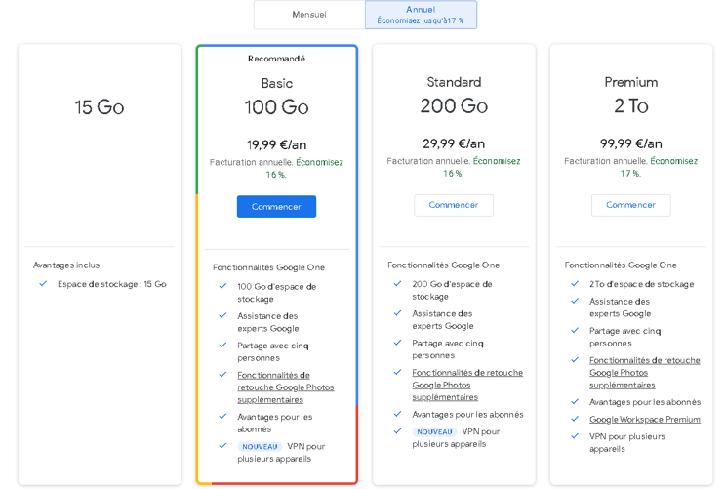Click the '99,99 €/an' price
Viewport: 725px width, 489px height.
[x=630, y=143]
